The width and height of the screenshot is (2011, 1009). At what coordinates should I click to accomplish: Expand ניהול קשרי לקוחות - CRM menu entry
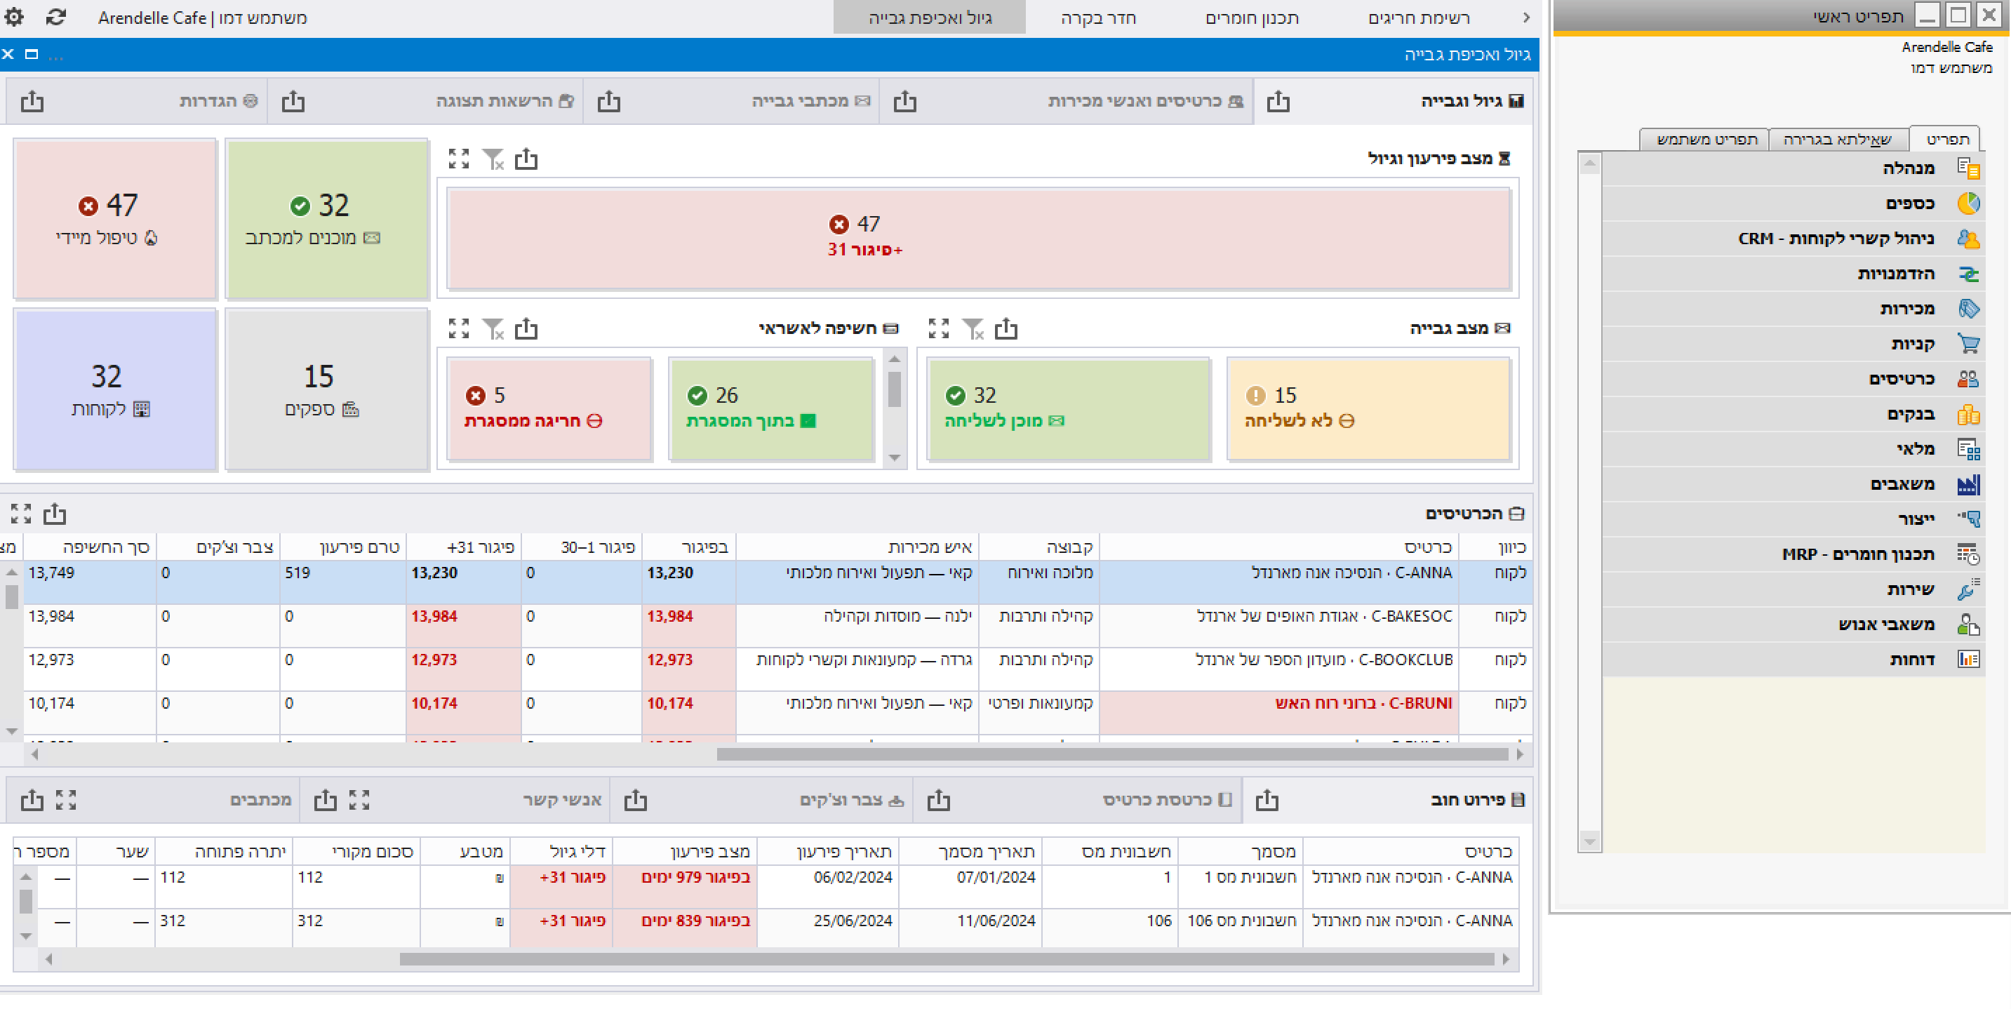[x=1793, y=238]
